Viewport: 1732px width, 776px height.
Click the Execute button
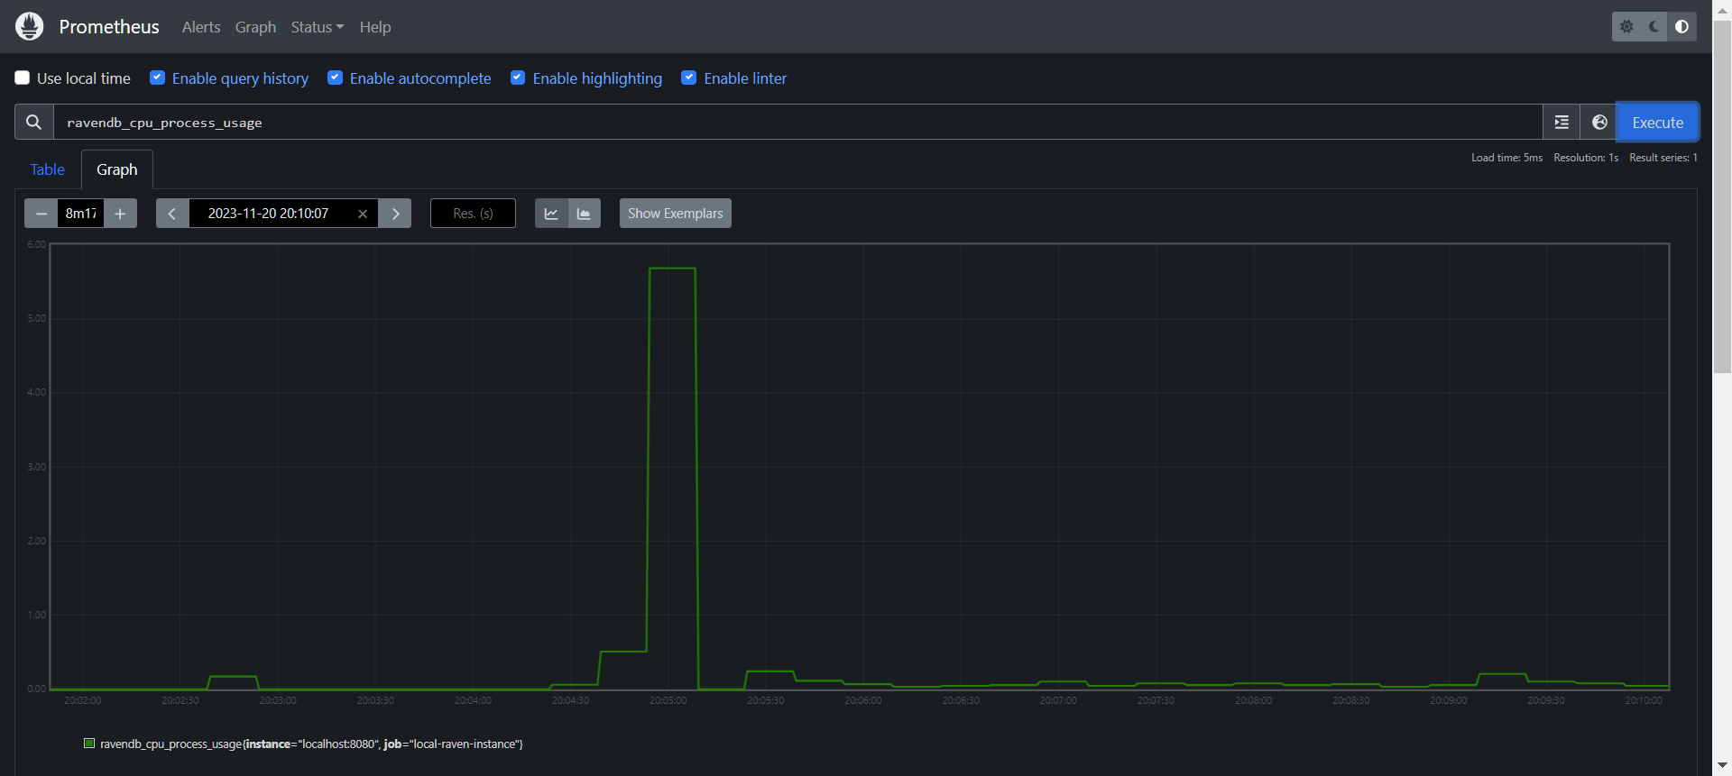[x=1657, y=122]
